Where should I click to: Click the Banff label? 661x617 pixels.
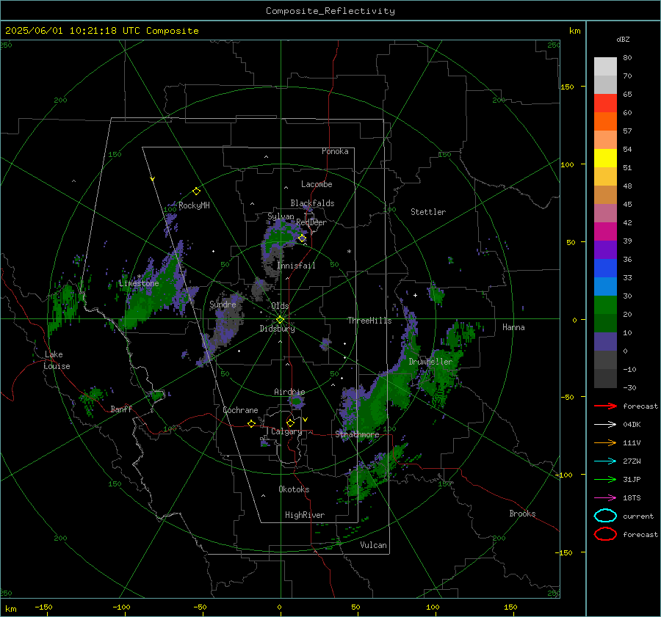point(121,409)
